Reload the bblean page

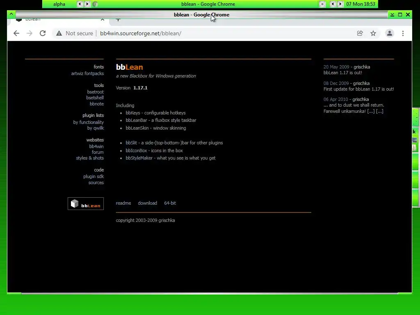coord(43,33)
